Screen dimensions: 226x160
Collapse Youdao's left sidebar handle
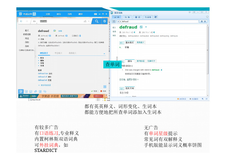click(x=35, y=56)
